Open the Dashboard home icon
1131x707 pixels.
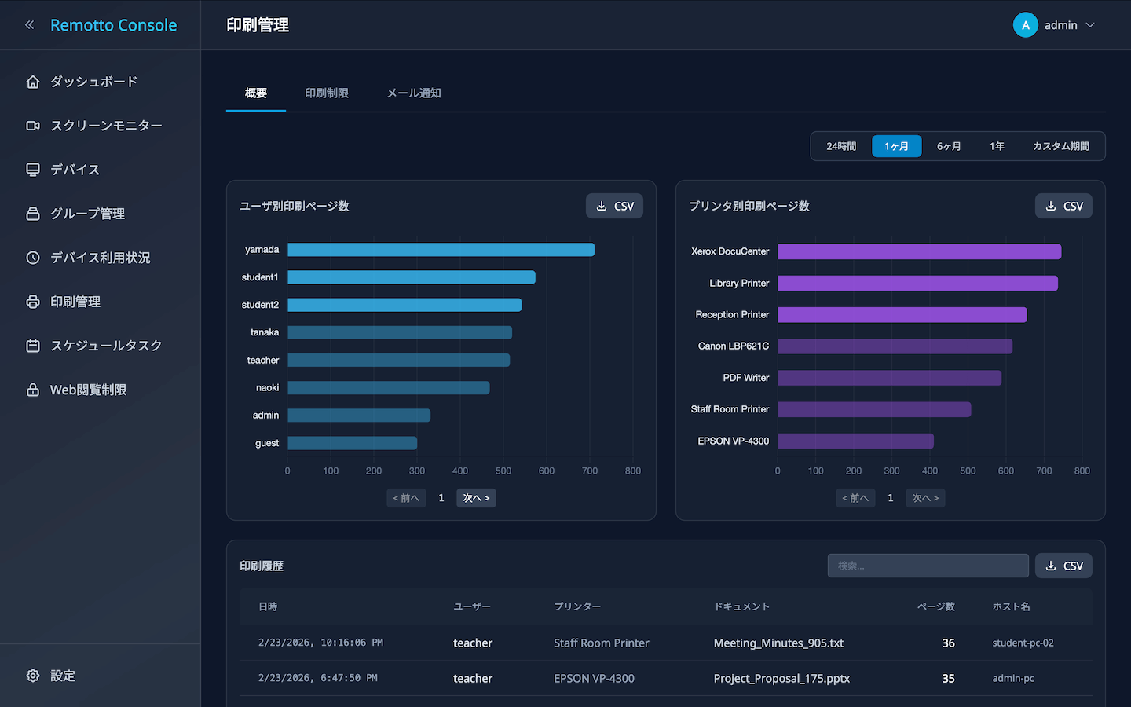(33, 82)
